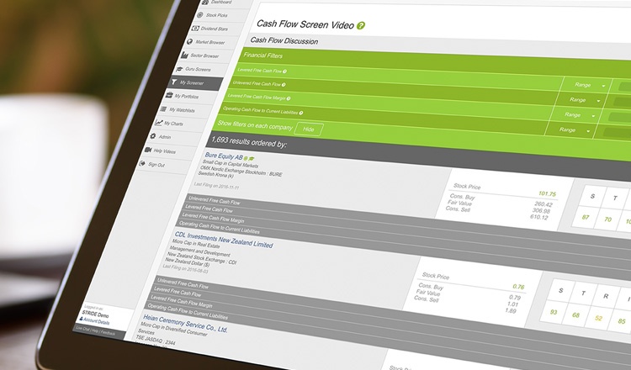Click 'Last Filing on 2016-11-11' under Bure Equity

coord(216,186)
